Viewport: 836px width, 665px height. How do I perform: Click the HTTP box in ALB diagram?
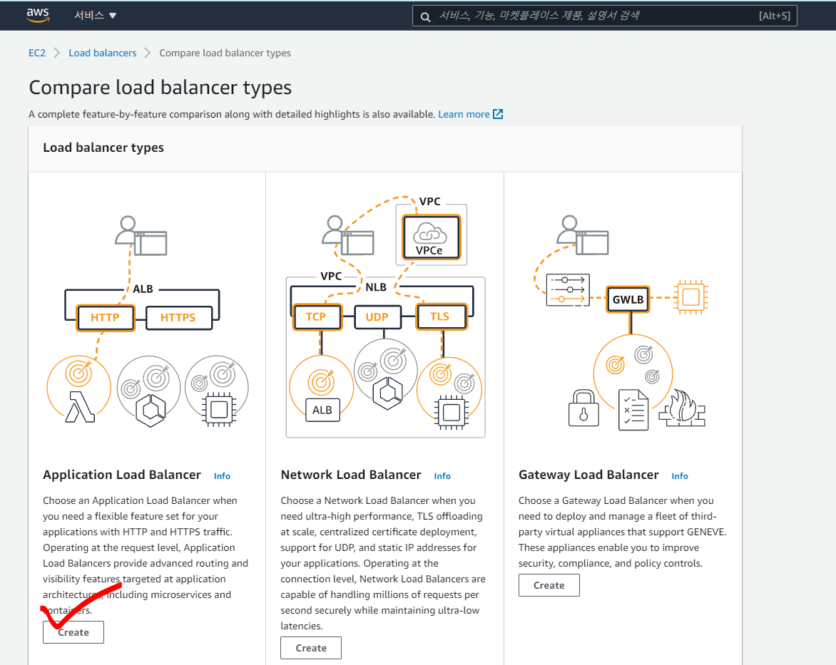105,318
